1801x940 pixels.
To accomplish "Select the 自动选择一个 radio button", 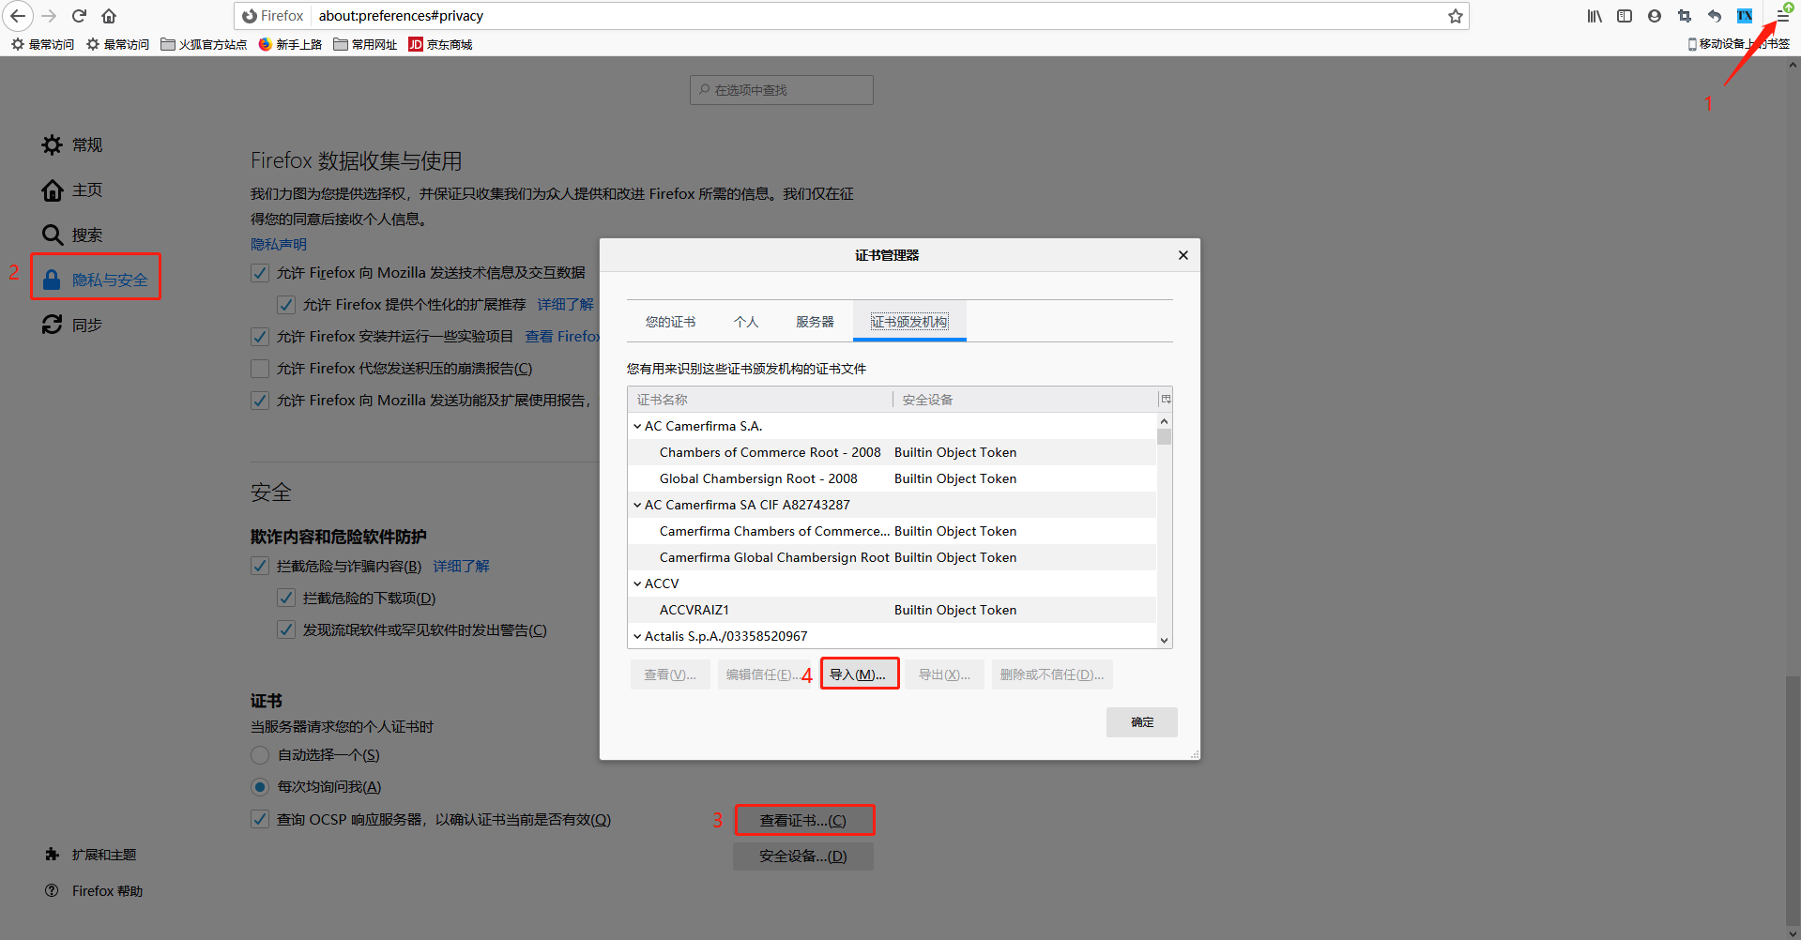I will [x=260, y=755].
